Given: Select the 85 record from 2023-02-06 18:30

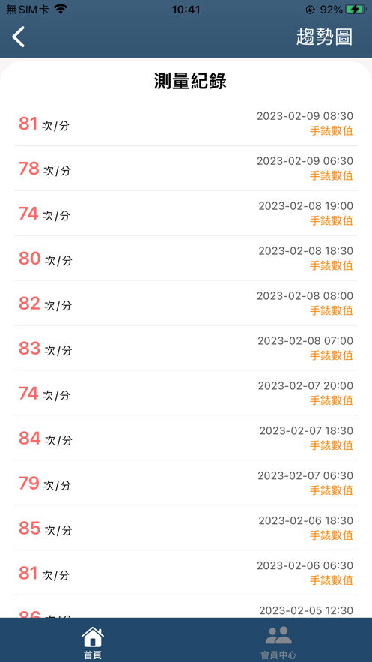Looking at the screenshot, I should [x=186, y=528].
